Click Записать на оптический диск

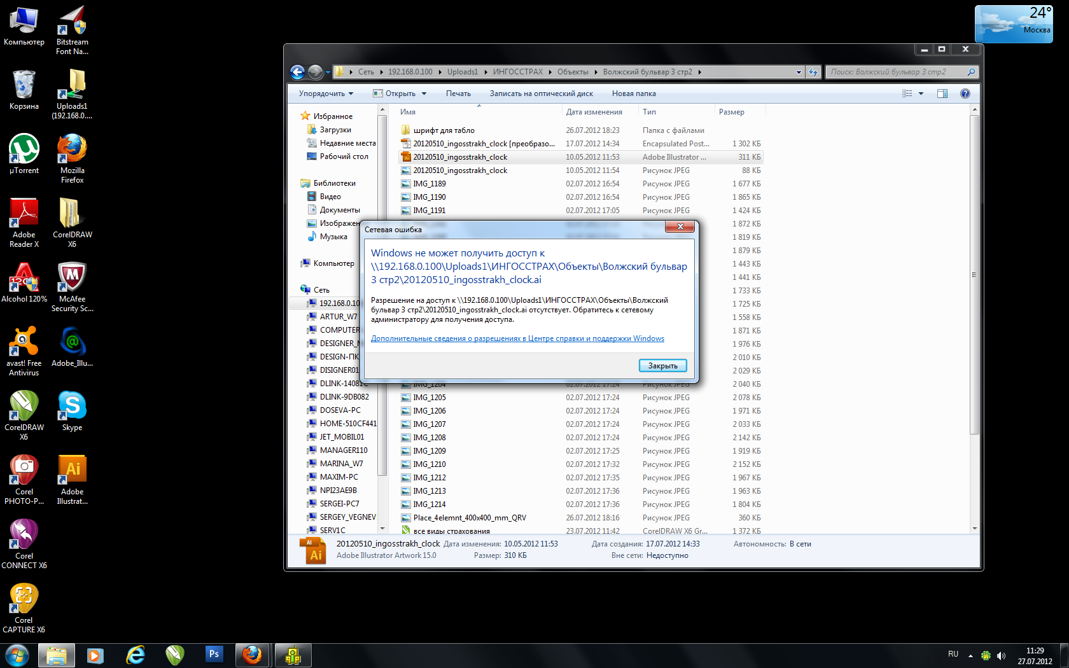tap(541, 94)
